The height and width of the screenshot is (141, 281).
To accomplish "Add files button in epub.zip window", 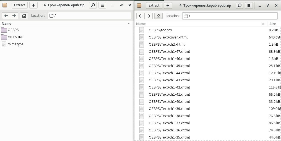I will pyautogui.click(x=33, y=5).
